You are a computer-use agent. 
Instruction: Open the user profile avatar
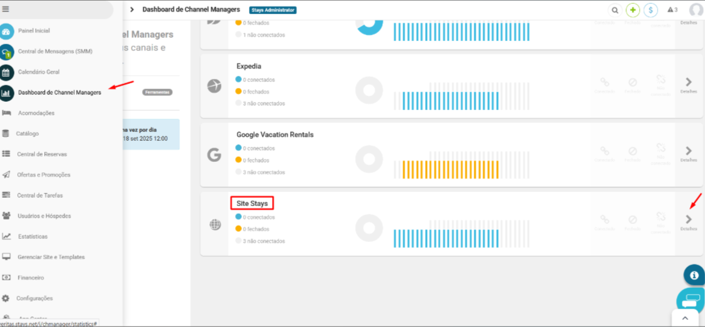coord(696,10)
